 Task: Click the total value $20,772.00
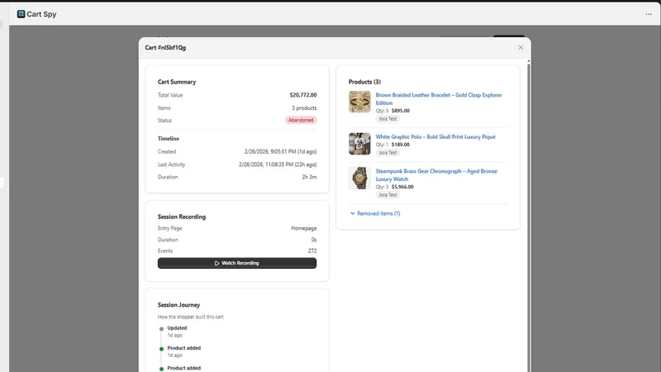click(303, 95)
